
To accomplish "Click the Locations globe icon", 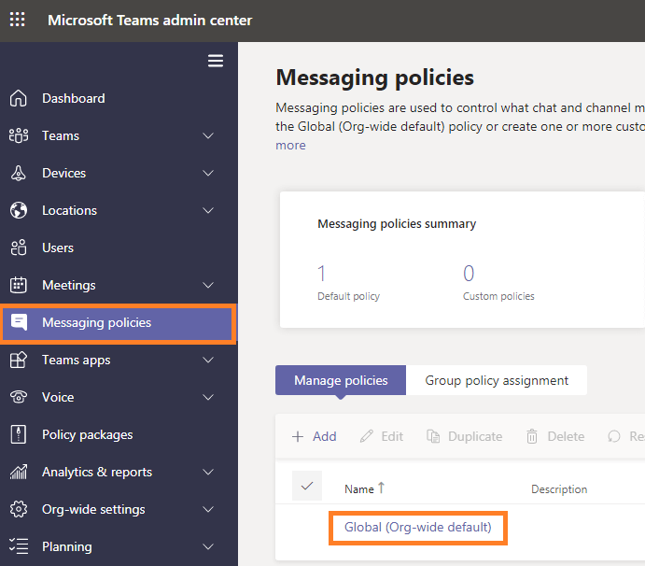I will [19, 210].
